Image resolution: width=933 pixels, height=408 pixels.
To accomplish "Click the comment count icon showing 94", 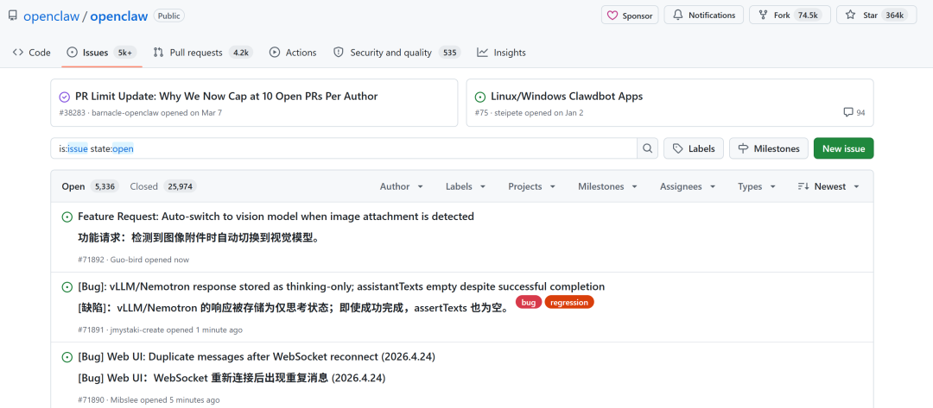I will (x=854, y=113).
